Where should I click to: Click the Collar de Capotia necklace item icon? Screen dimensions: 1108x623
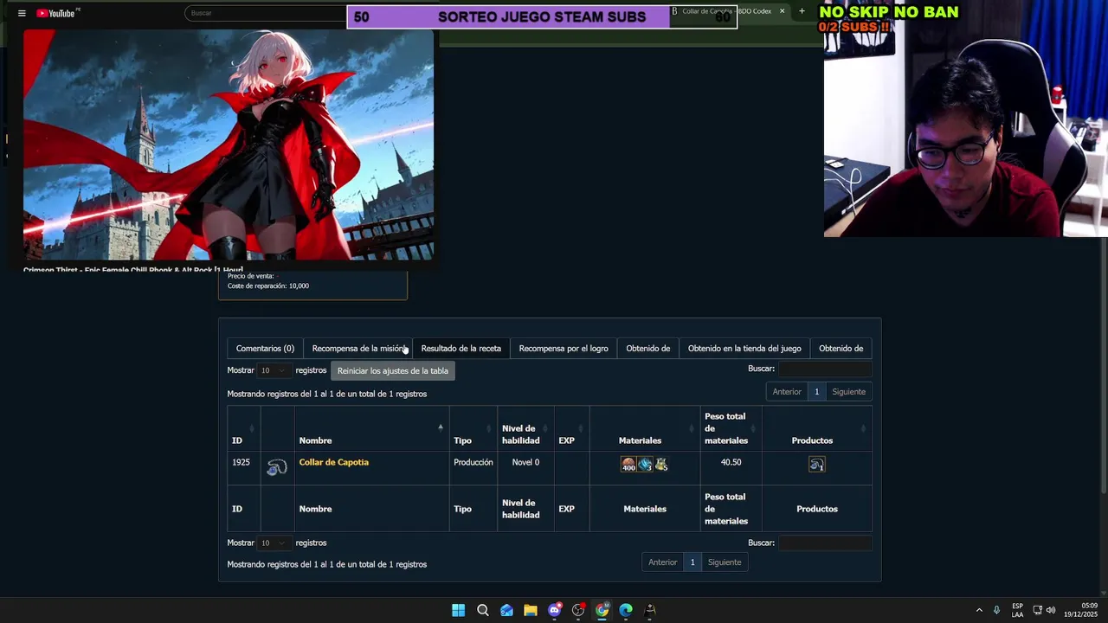click(x=277, y=467)
